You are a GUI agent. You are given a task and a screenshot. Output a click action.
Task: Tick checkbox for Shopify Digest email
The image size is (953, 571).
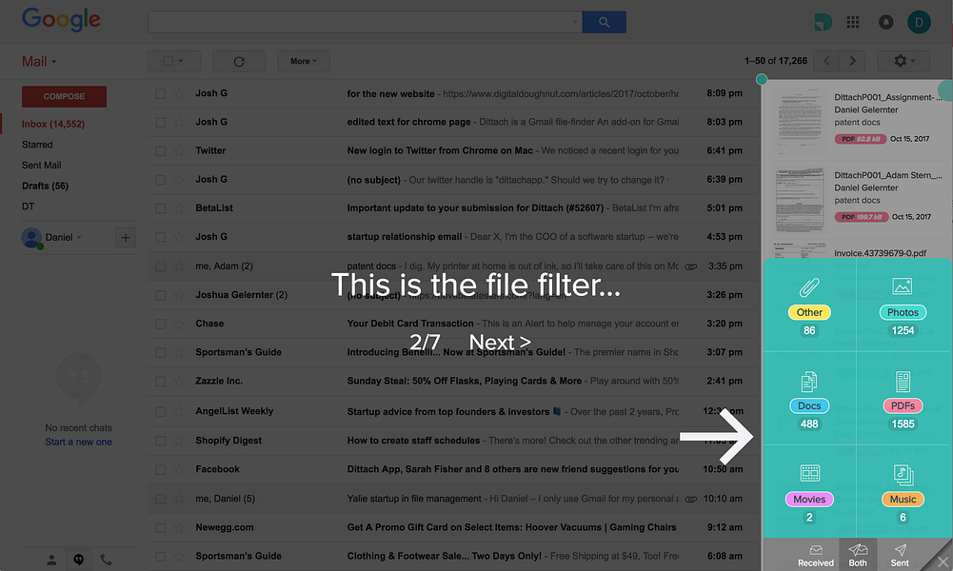click(x=161, y=441)
